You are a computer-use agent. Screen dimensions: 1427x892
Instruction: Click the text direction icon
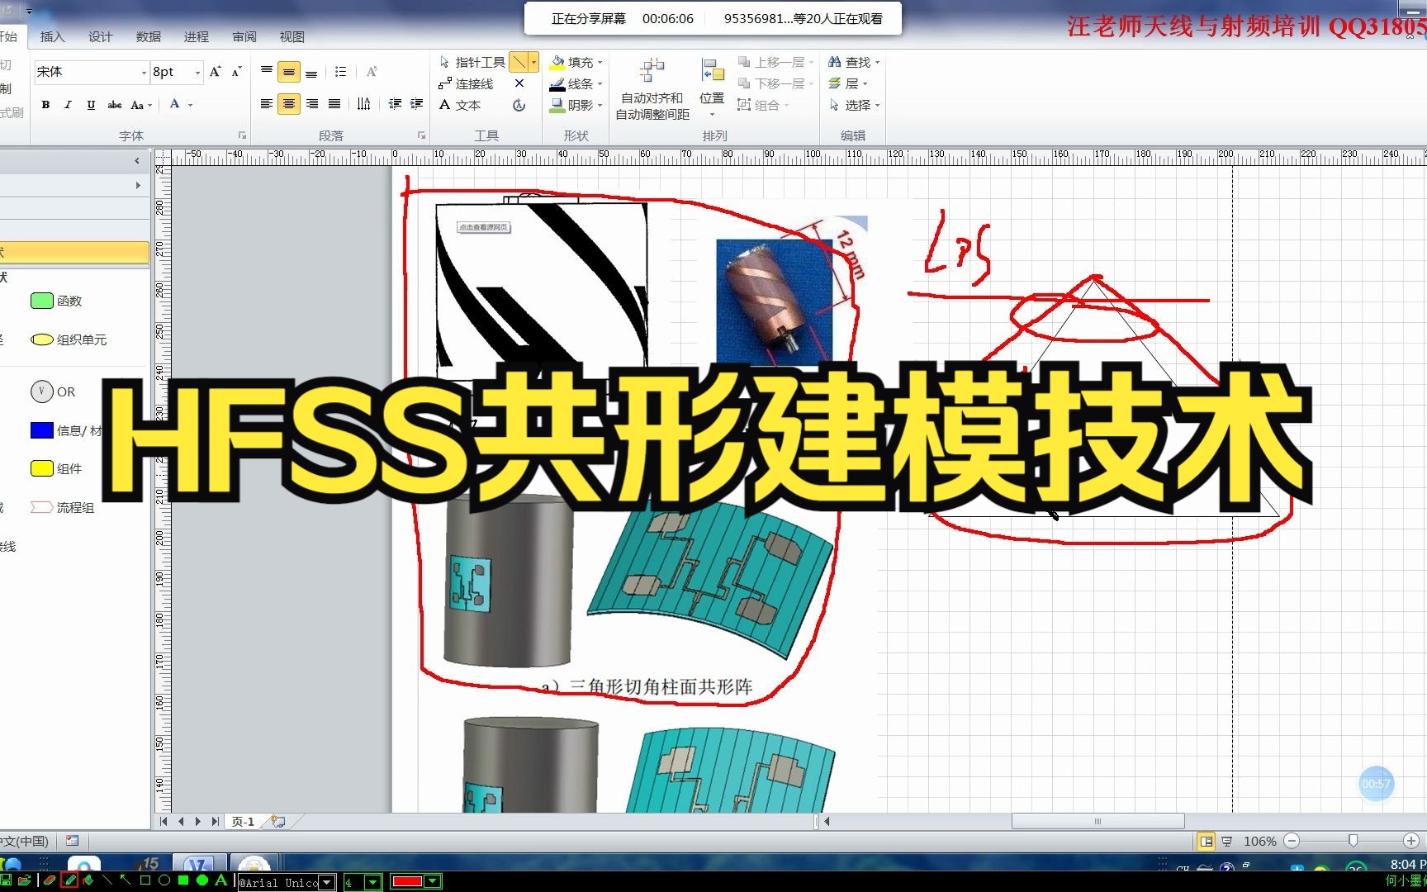pos(364,104)
